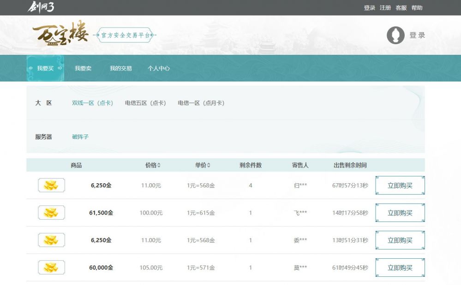Click gold ingot icon for 61,500金 listing
Image resolution: width=461 pixels, height=285 pixels.
click(51, 213)
